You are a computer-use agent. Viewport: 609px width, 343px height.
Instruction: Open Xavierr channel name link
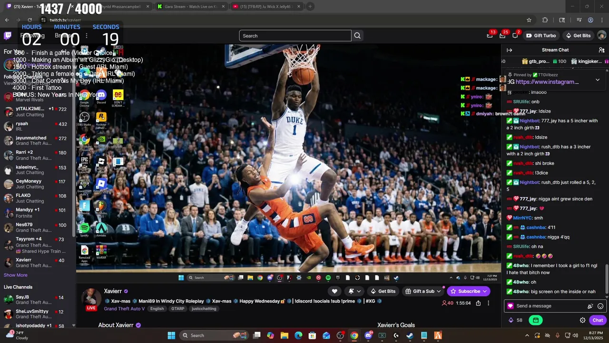point(113,291)
